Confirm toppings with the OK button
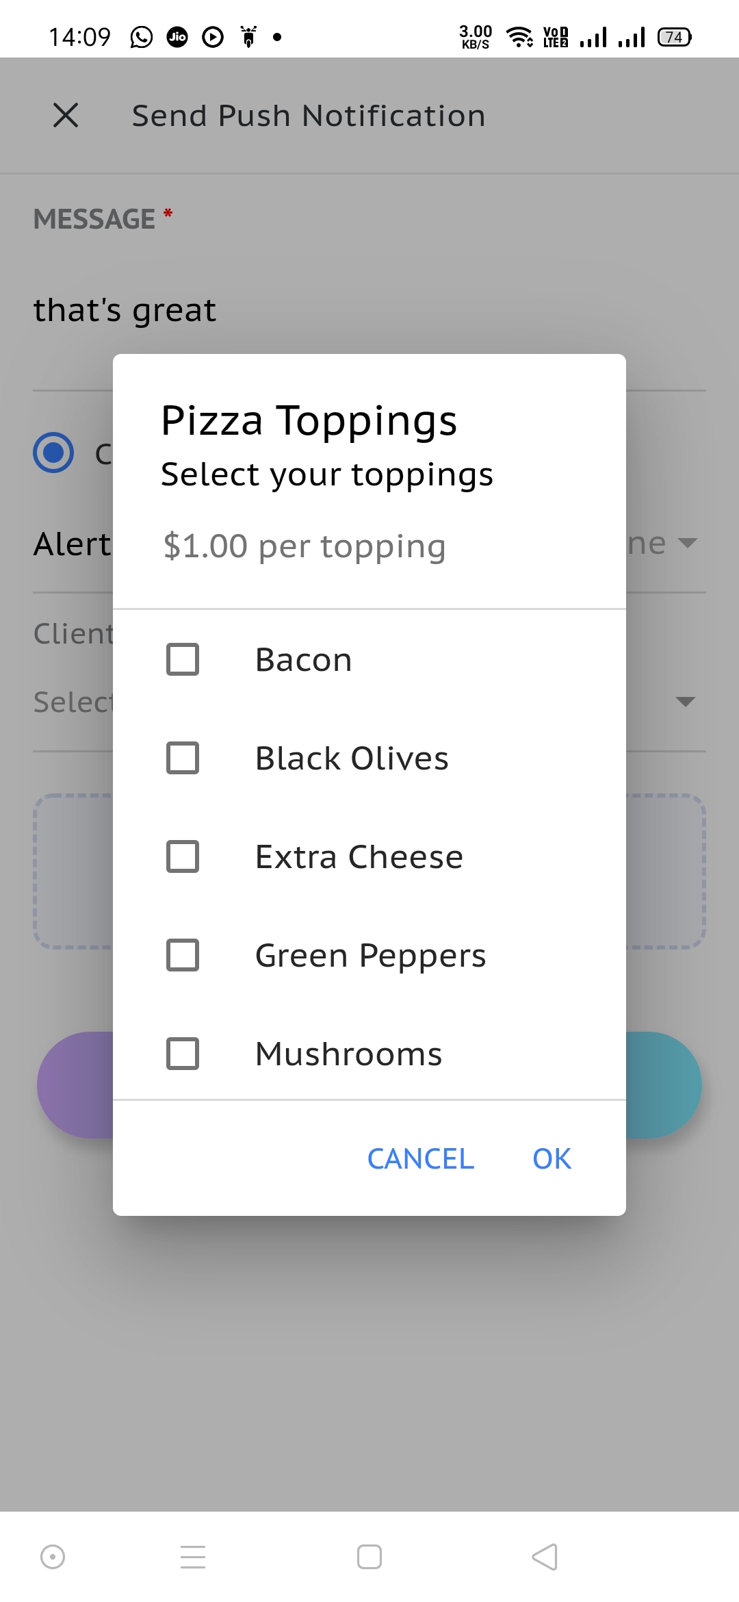739x1602 pixels. pyautogui.click(x=552, y=1158)
